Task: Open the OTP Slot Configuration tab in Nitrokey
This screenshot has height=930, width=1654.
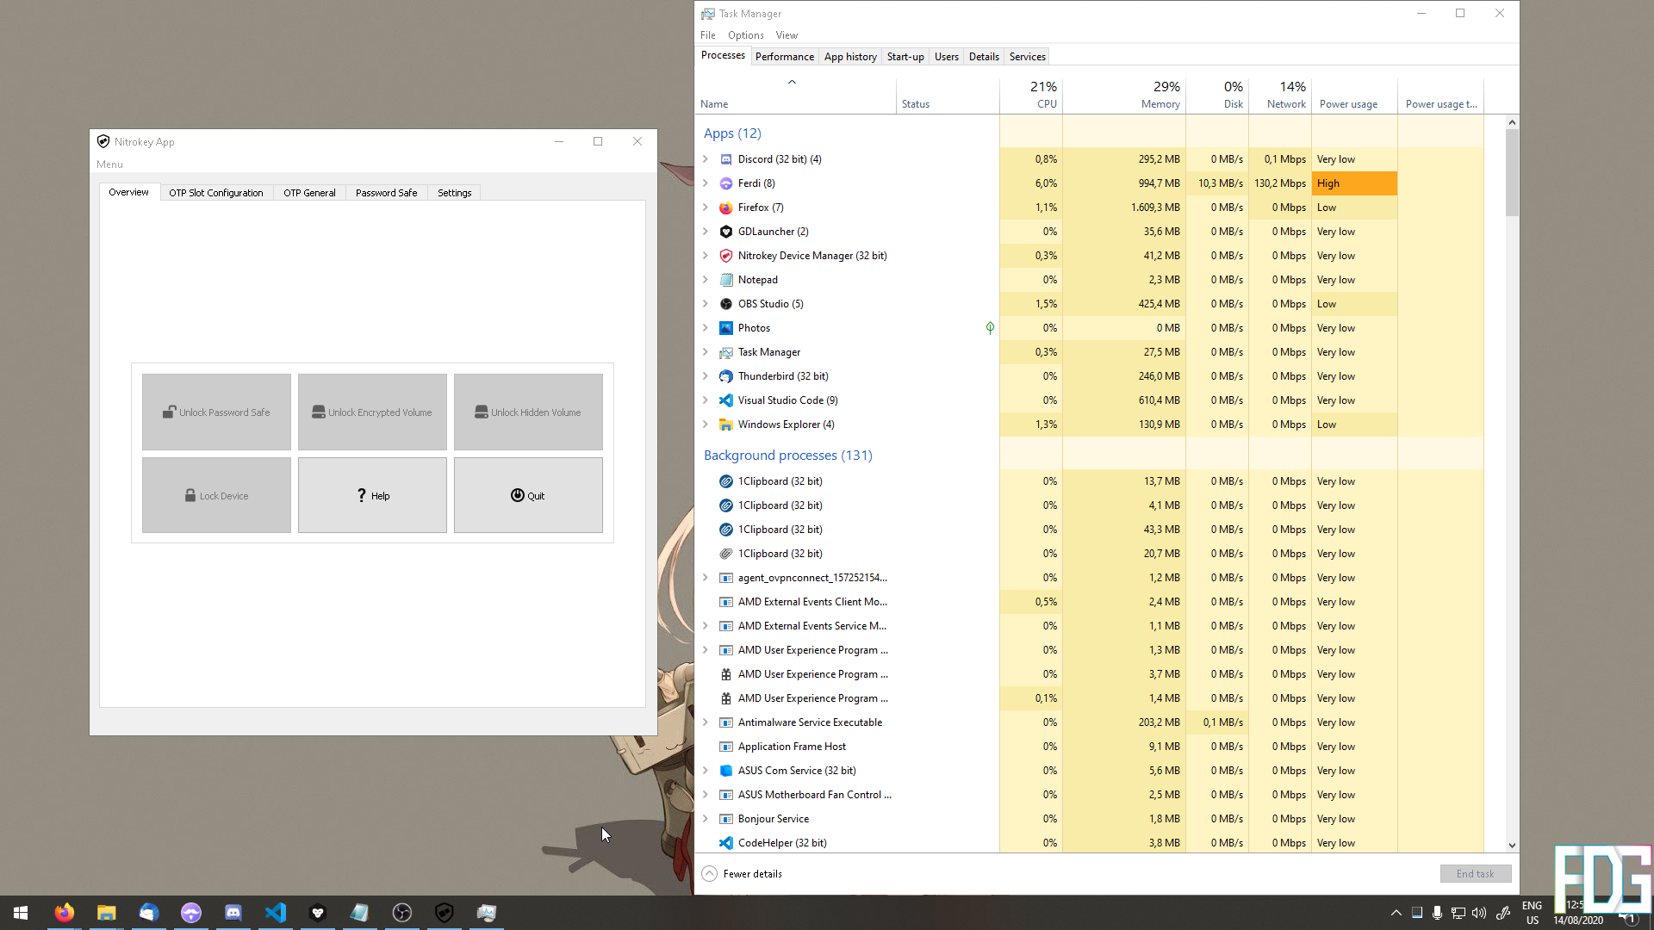Action: (x=216, y=193)
